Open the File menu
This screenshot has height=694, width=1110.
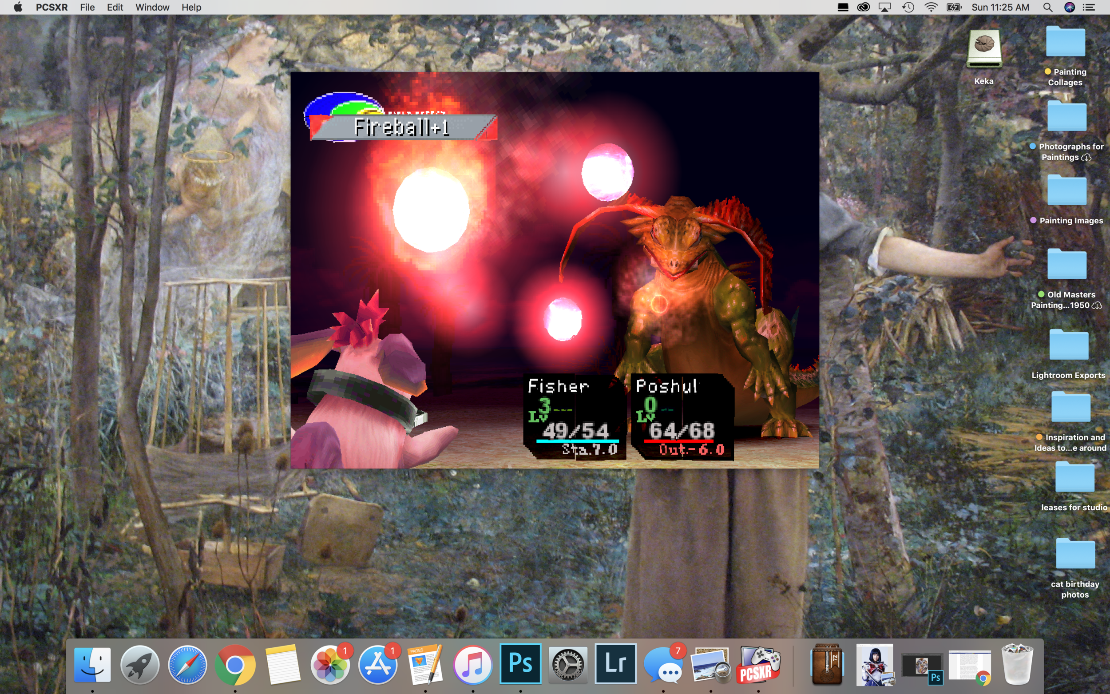(x=87, y=8)
